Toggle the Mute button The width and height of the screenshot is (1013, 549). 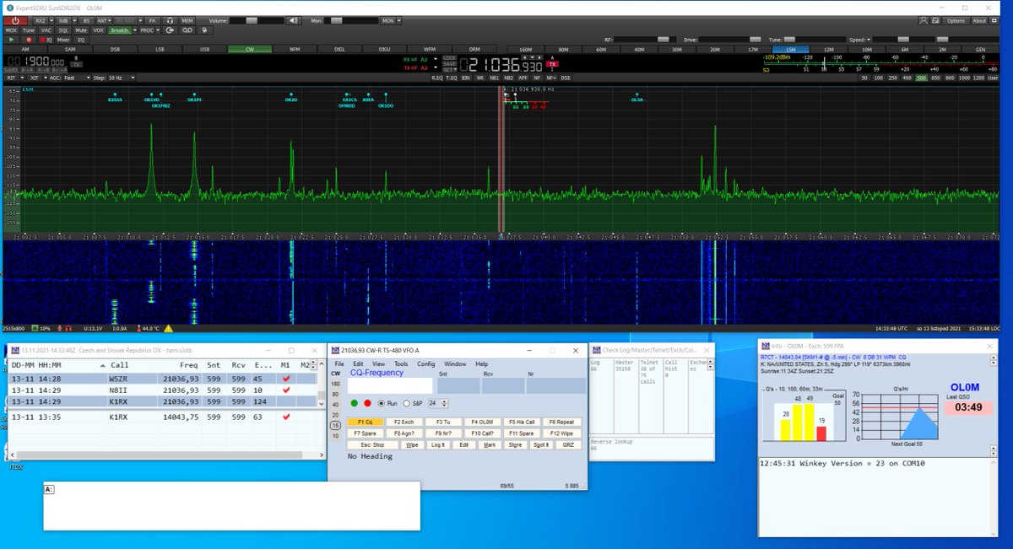[81, 30]
